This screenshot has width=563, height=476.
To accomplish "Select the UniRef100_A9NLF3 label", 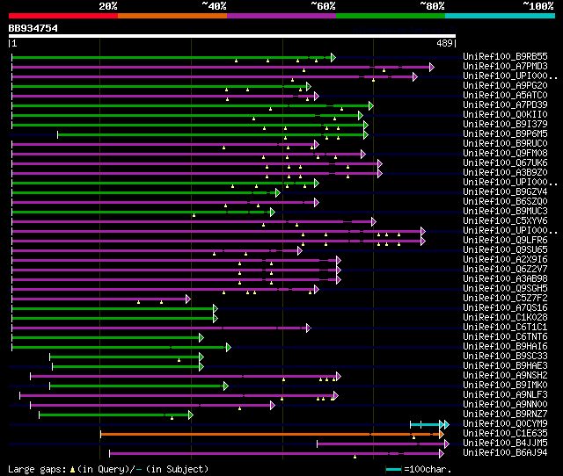I will point(505,395).
